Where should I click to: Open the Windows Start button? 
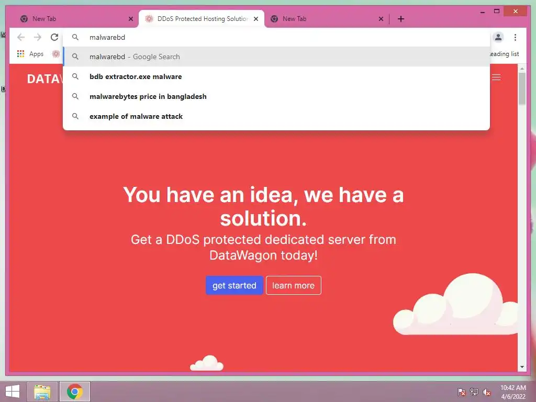tap(13, 392)
